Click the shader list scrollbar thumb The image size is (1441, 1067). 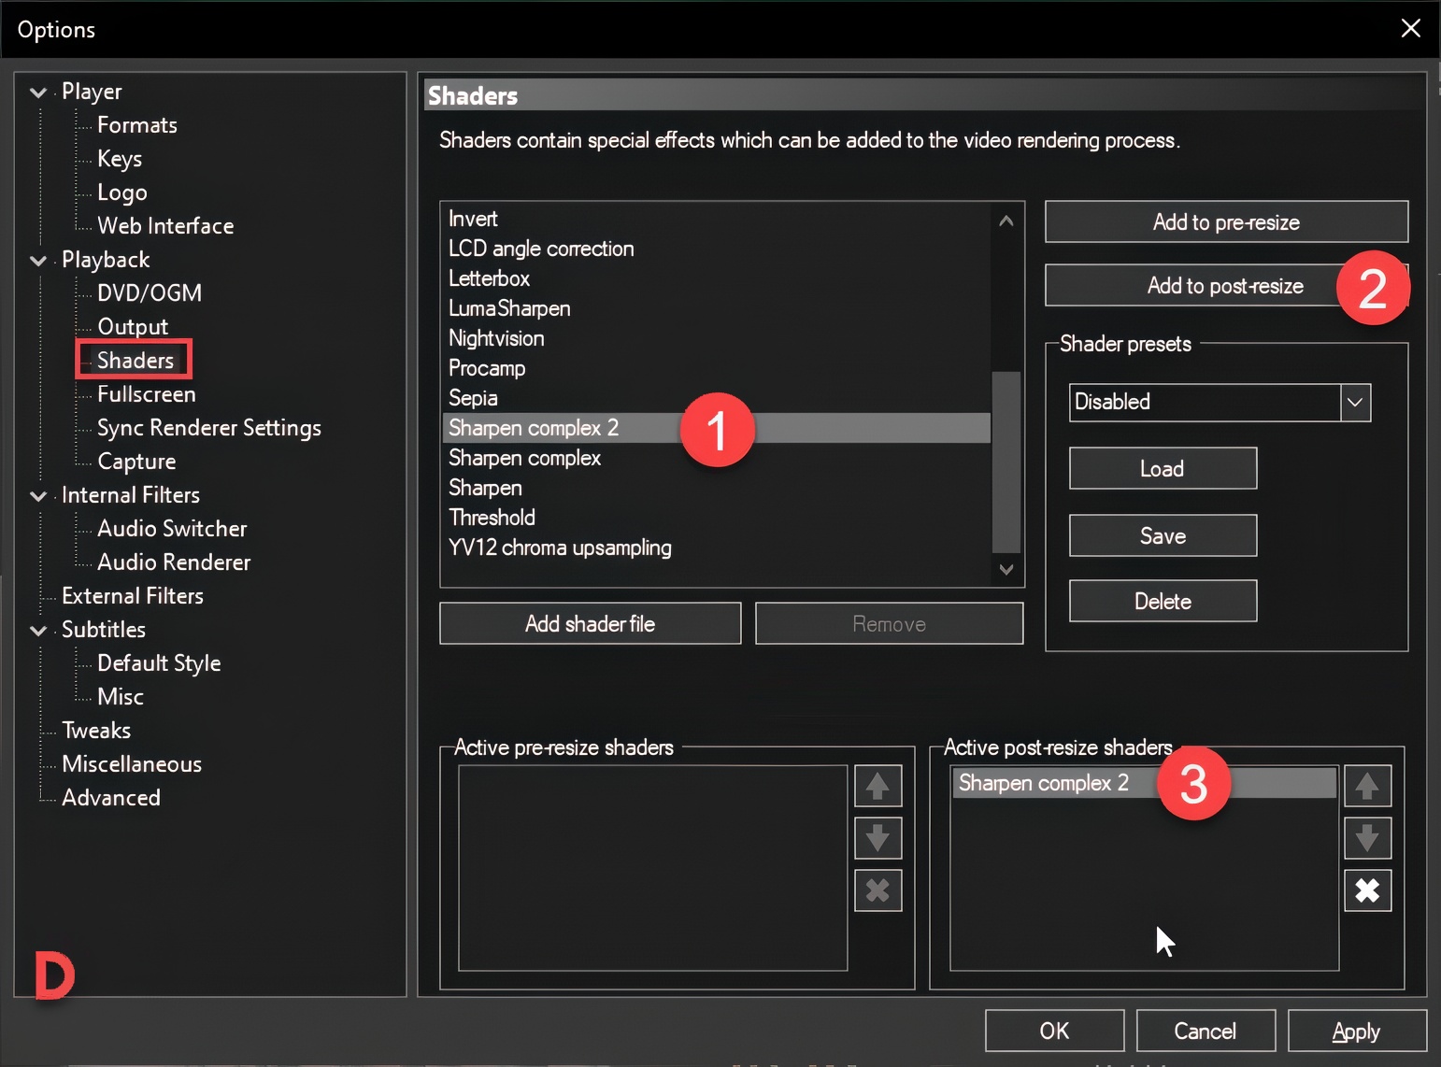[x=1006, y=462]
